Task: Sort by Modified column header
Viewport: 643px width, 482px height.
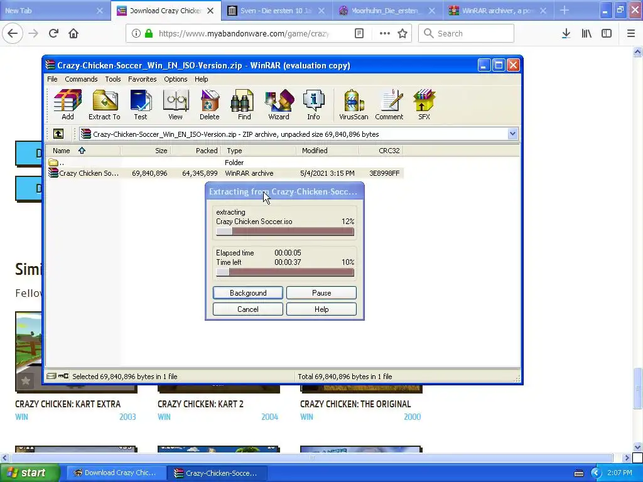Action: [x=327, y=151]
